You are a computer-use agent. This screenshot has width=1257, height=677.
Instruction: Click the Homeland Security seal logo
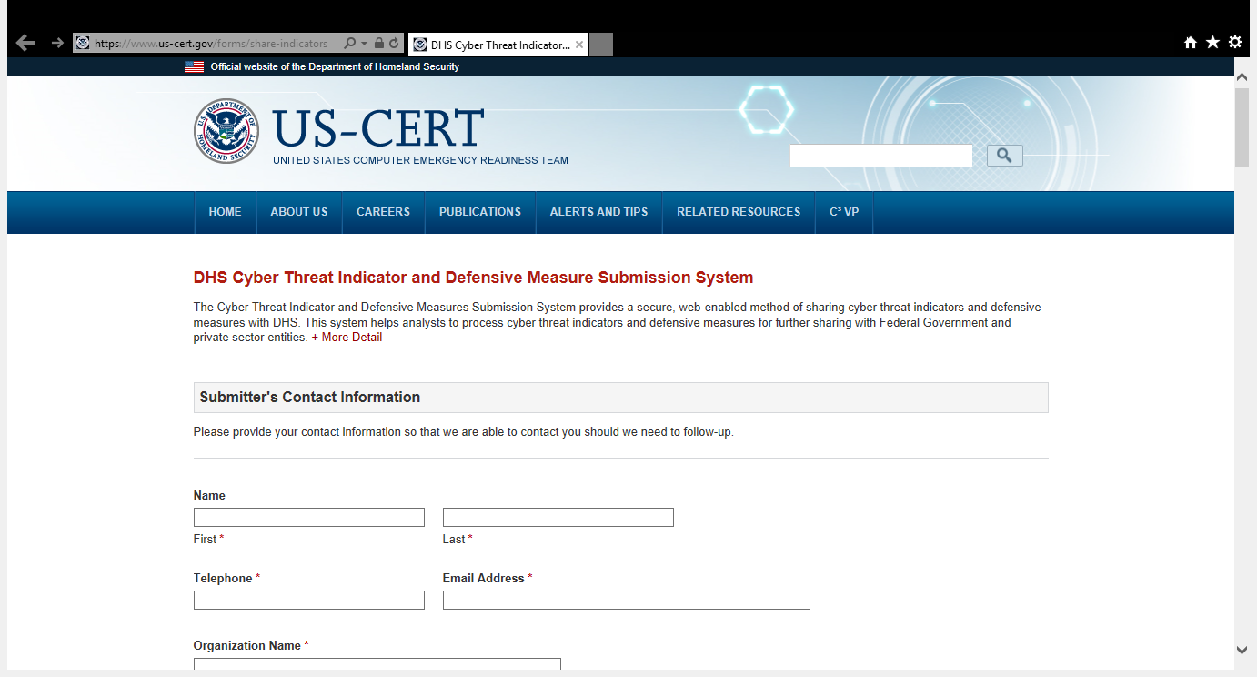pos(226,131)
